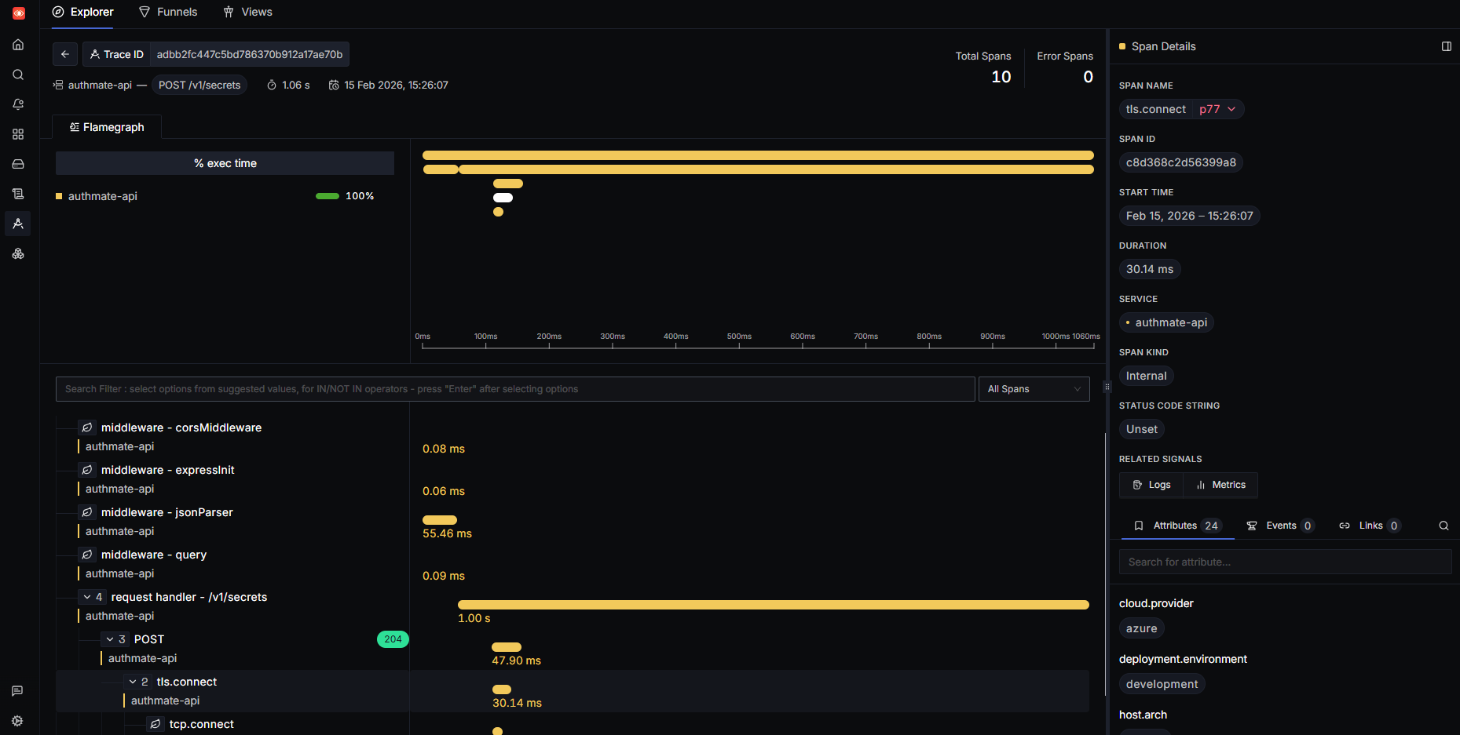Switch to the Events tab
The height and width of the screenshot is (735, 1460).
click(x=1280, y=526)
